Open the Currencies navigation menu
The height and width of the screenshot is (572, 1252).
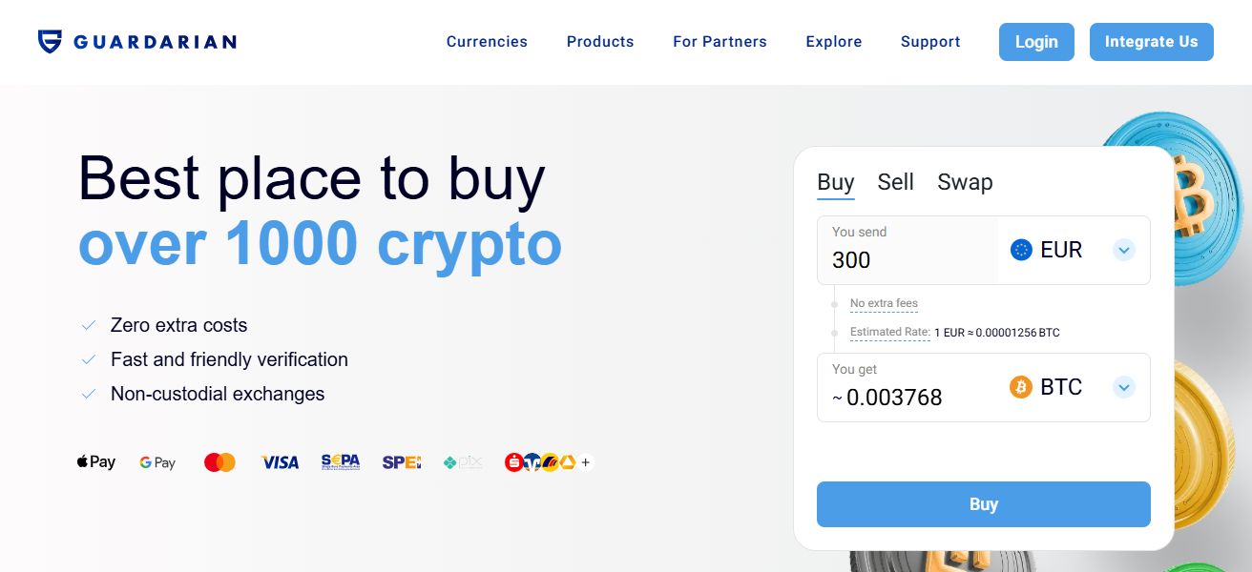(487, 42)
